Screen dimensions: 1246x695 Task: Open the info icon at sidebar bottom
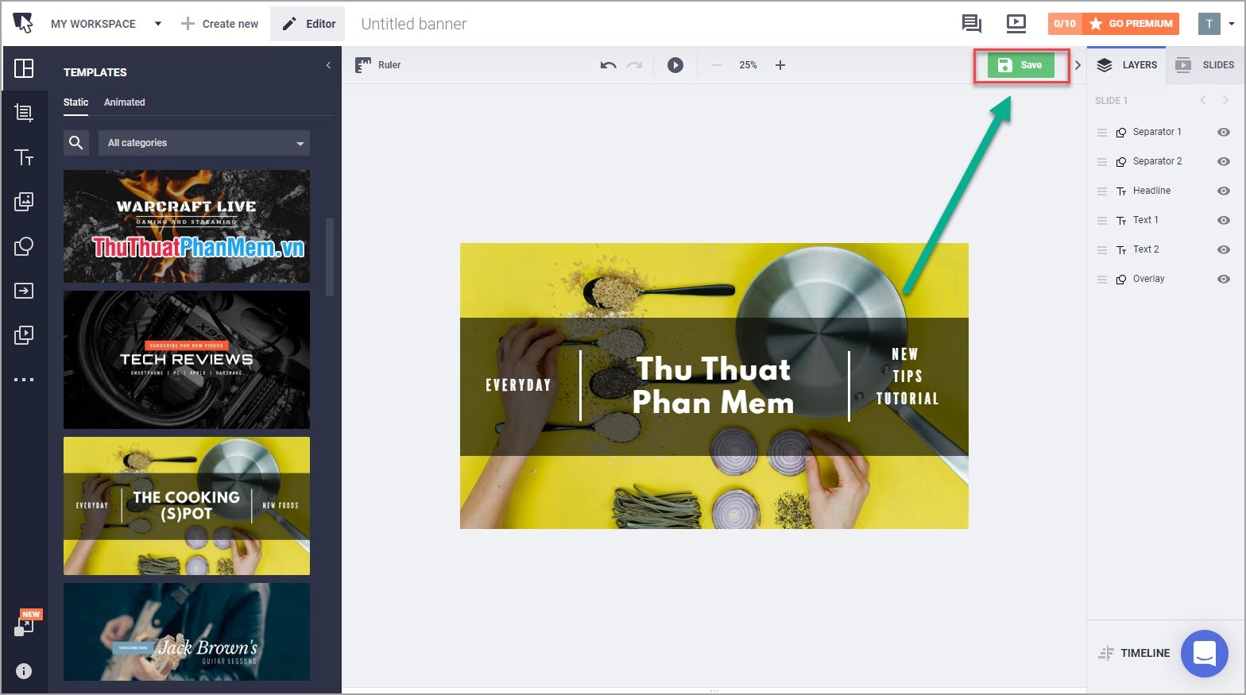pyautogui.click(x=24, y=671)
